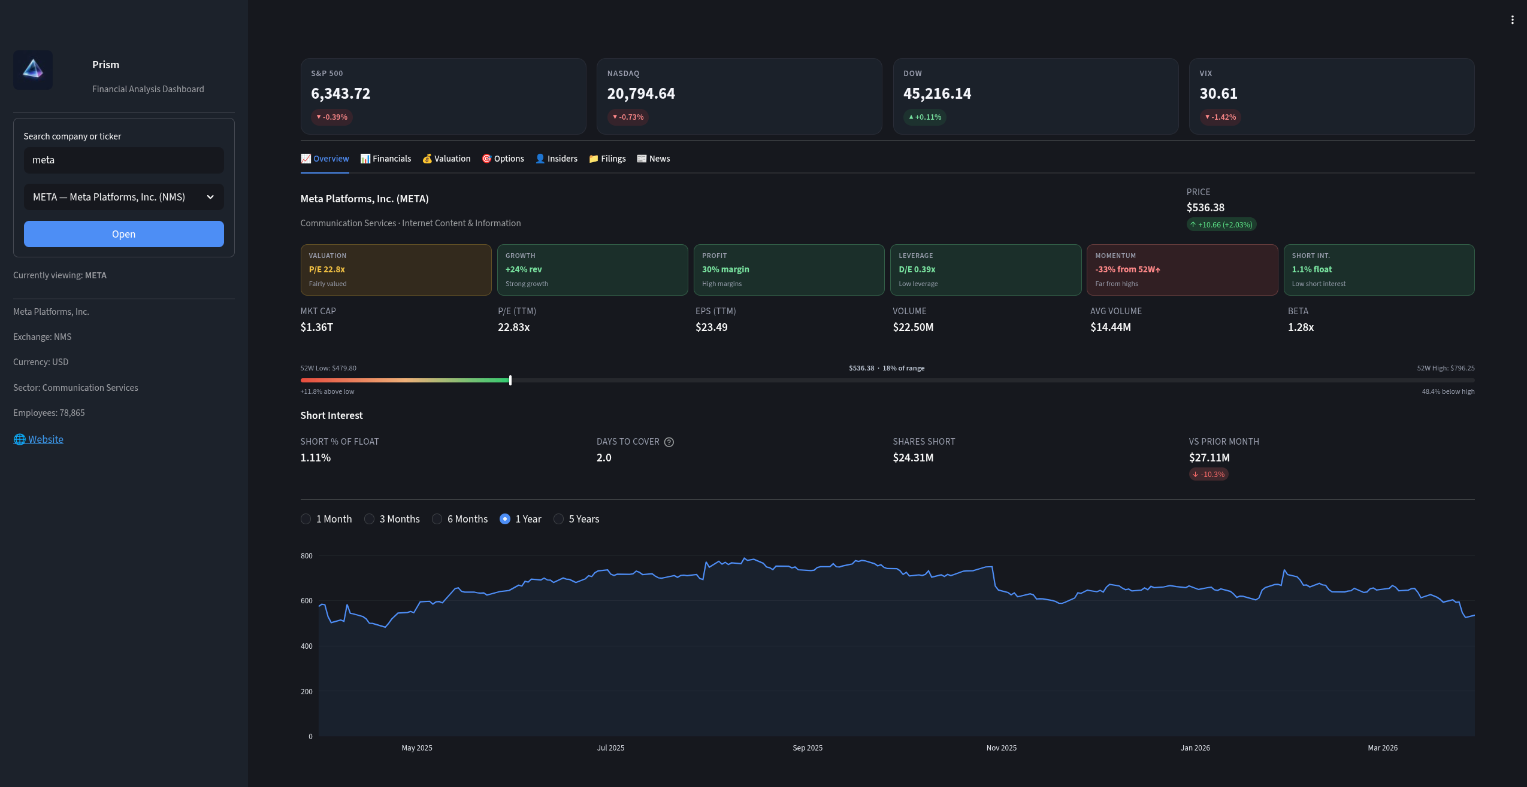This screenshot has height=787, width=1527.
Task: Click the $24.31M shares short value
Action: click(x=914, y=458)
